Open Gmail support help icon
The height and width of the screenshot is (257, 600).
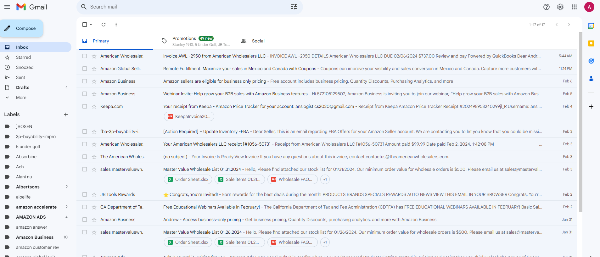547,7
